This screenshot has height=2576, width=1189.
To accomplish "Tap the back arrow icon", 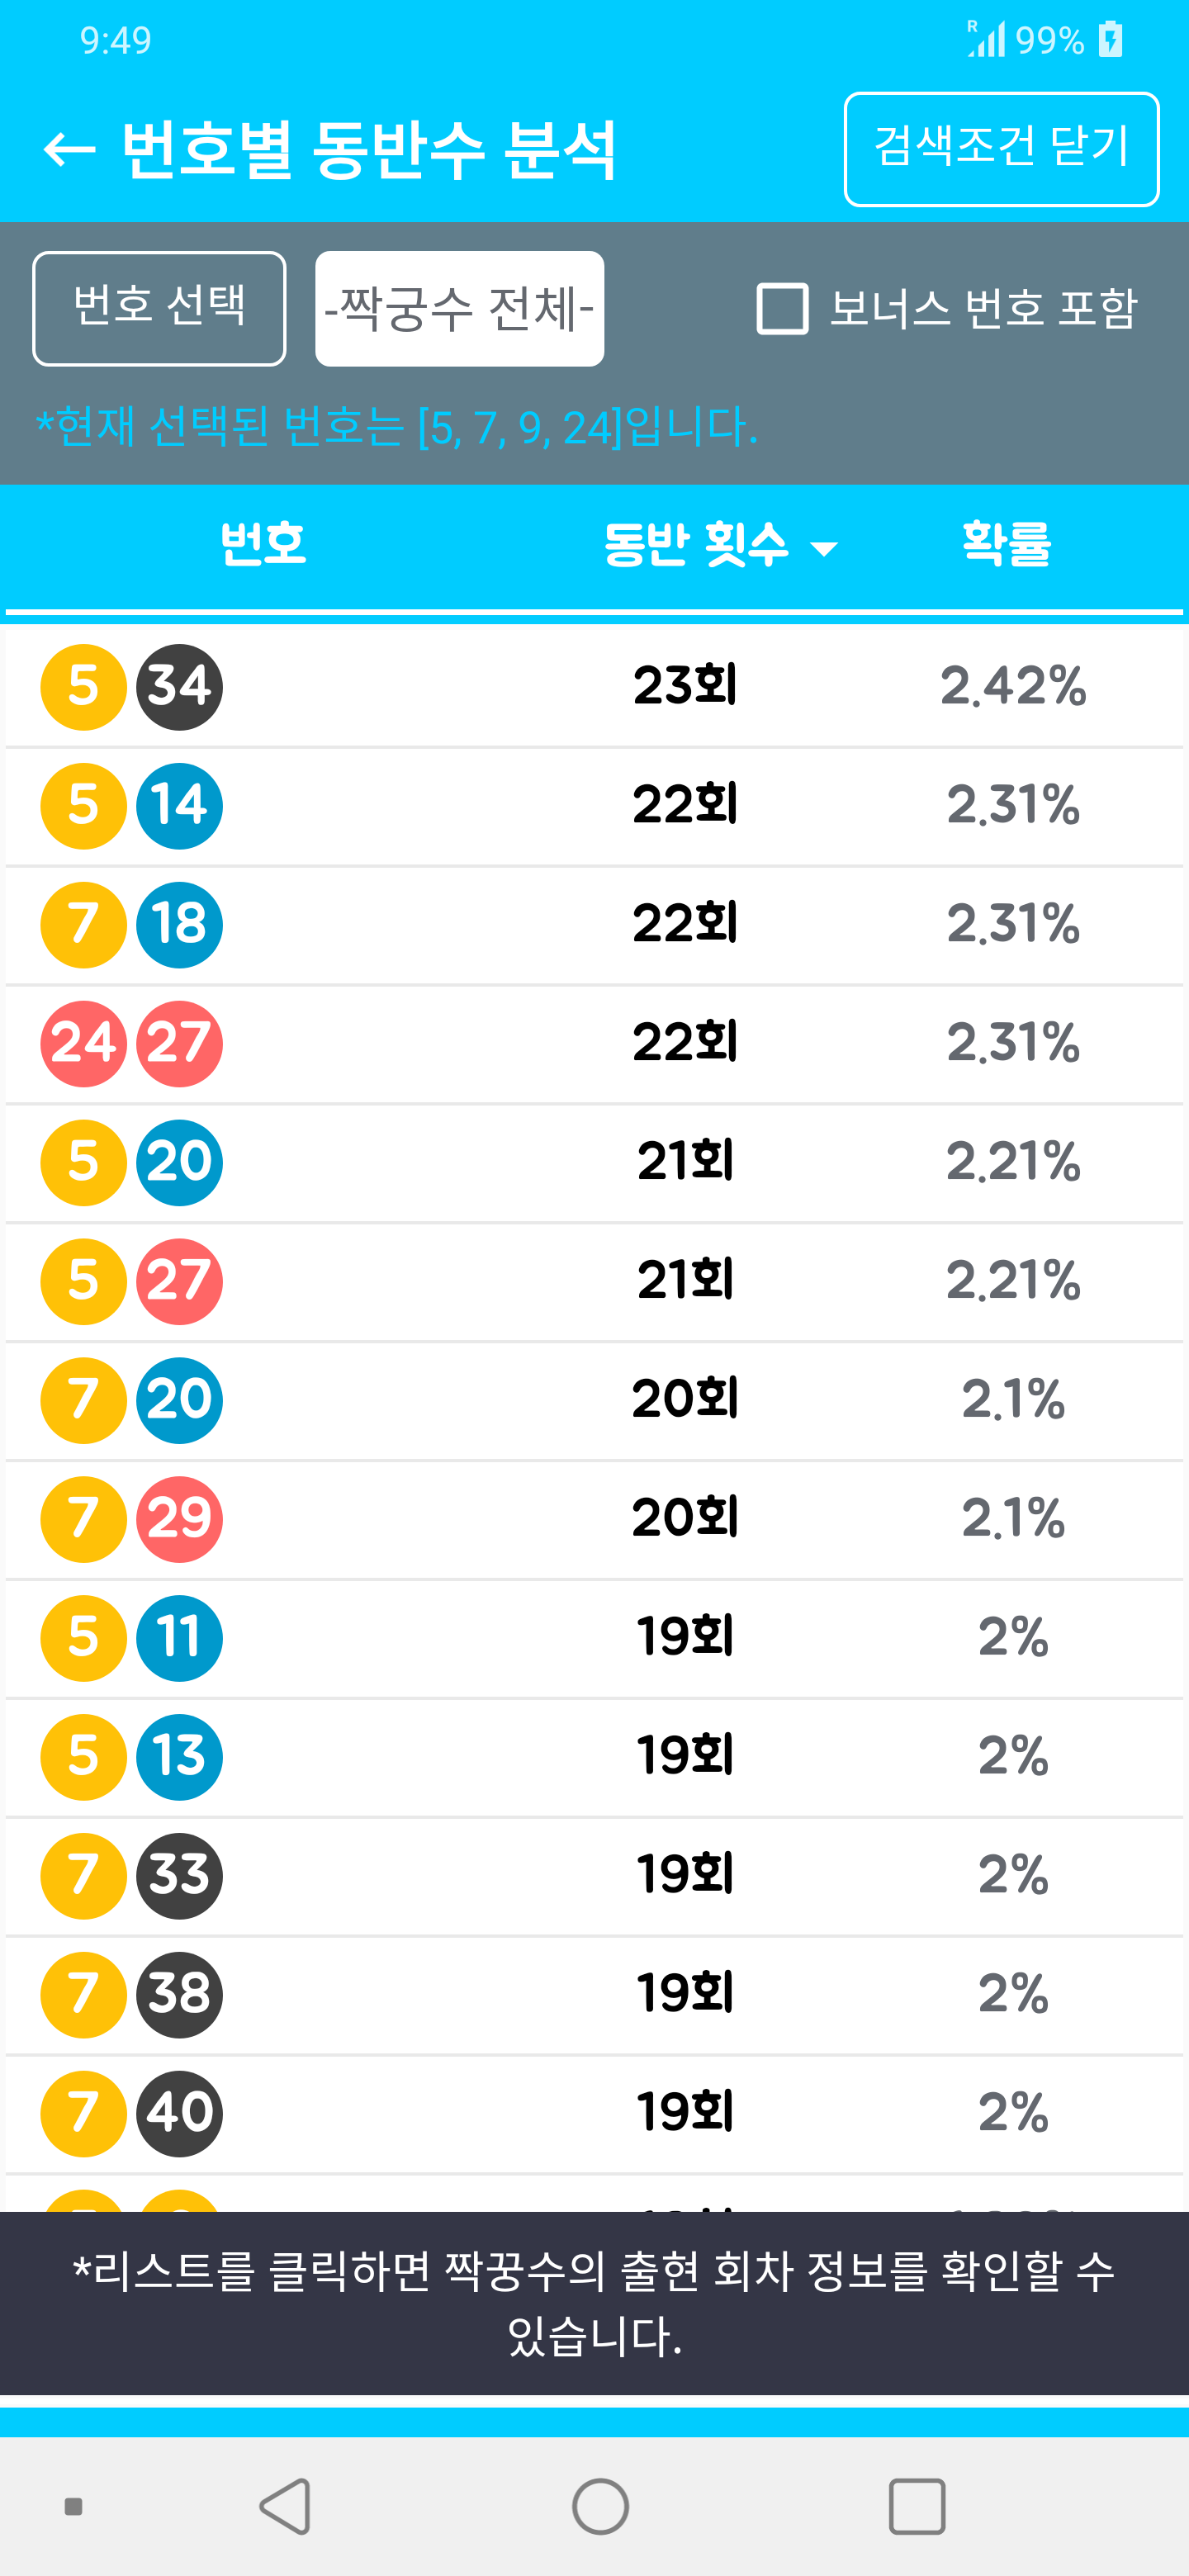I will tap(69, 150).
